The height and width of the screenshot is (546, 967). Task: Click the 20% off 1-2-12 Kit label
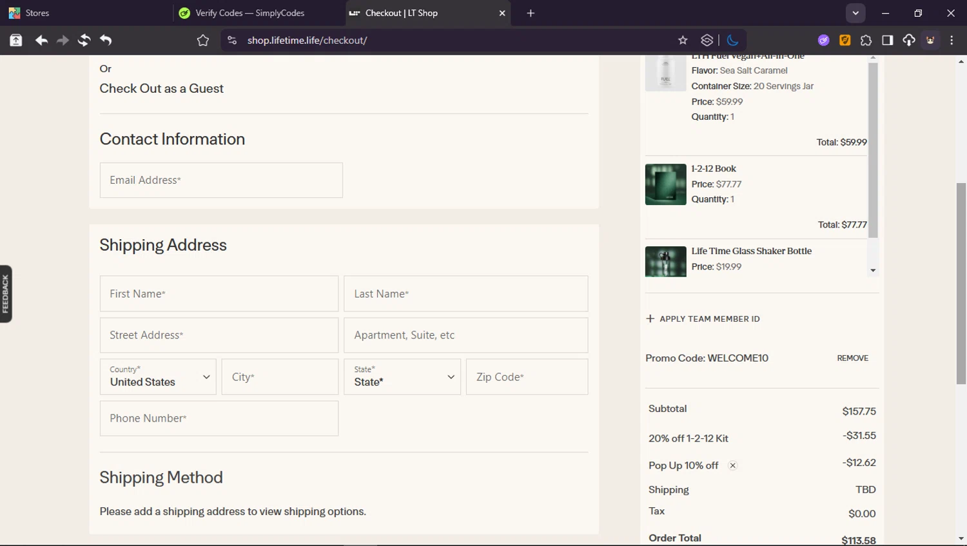tap(688, 438)
